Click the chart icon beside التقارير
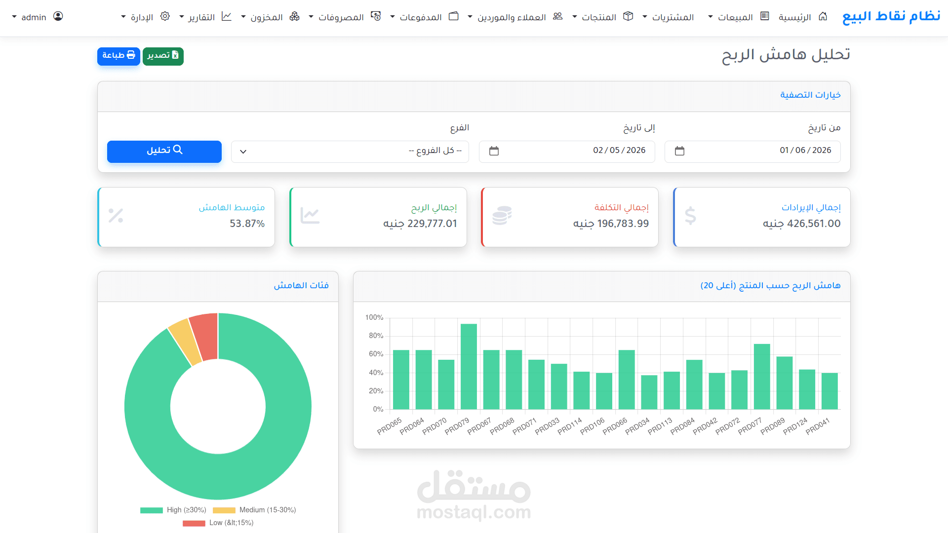 coord(227,16)
